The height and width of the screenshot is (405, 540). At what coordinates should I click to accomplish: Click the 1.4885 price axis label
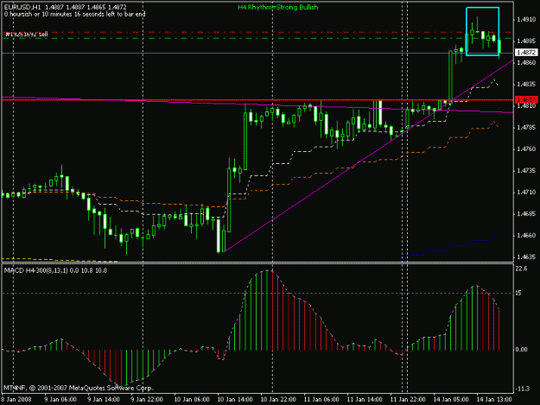526,41
